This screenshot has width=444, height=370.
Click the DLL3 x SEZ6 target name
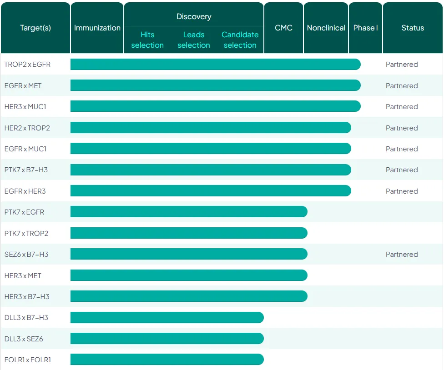[x=24, y=339]
